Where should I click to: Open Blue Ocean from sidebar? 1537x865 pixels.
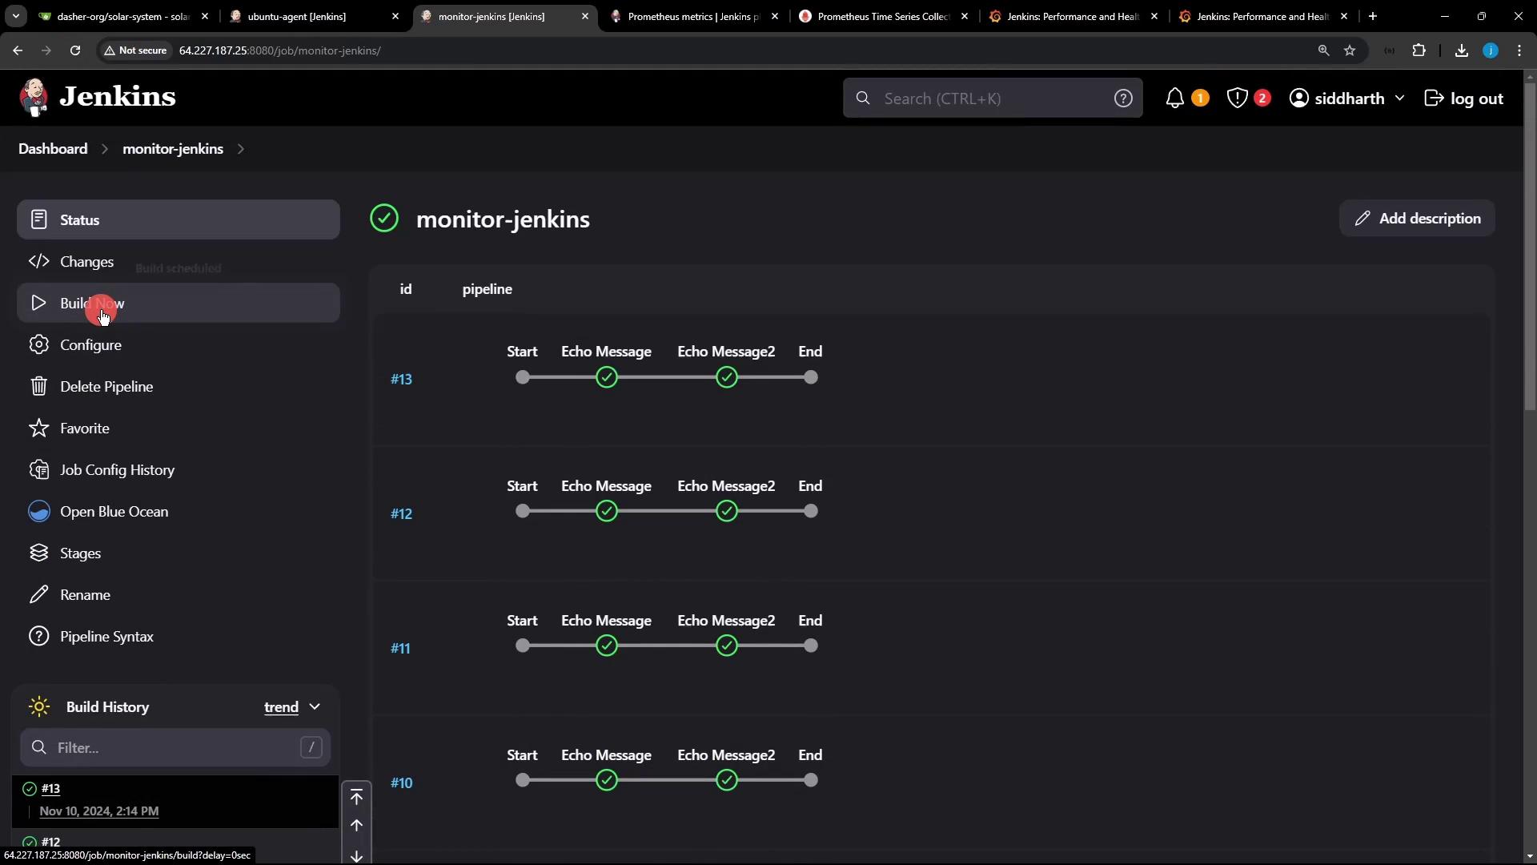114,512
